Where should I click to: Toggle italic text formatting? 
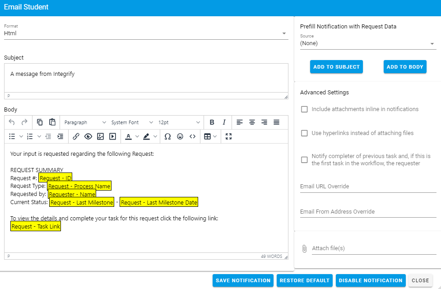224,122
